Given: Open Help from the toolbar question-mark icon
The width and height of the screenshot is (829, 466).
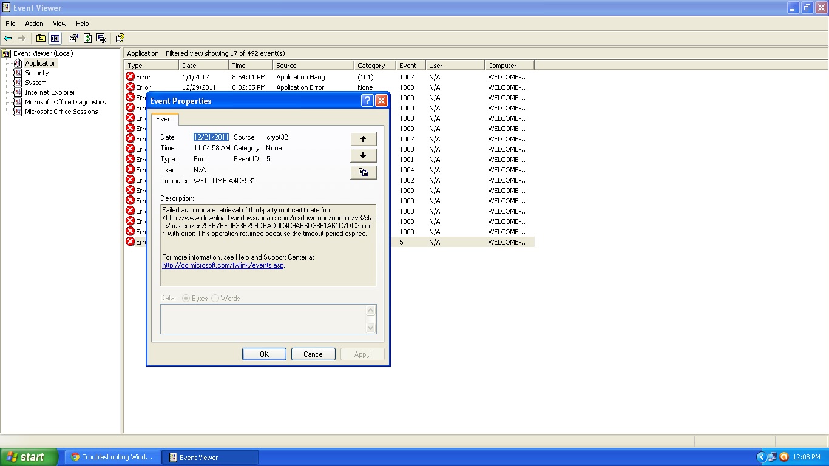Looking at the screenshot, I should (x=120, y=38).
